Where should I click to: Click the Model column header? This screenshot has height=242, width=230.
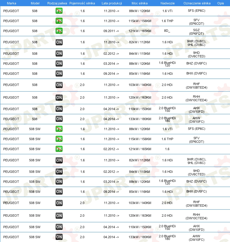click(x=35, y=3)
